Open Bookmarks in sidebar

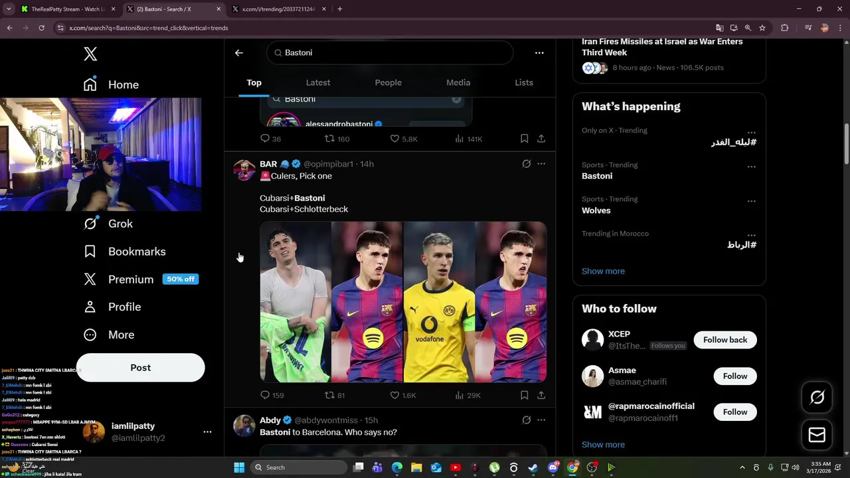(x=125, y=252)
